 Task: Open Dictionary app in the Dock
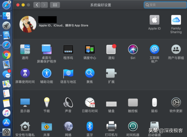6,35
